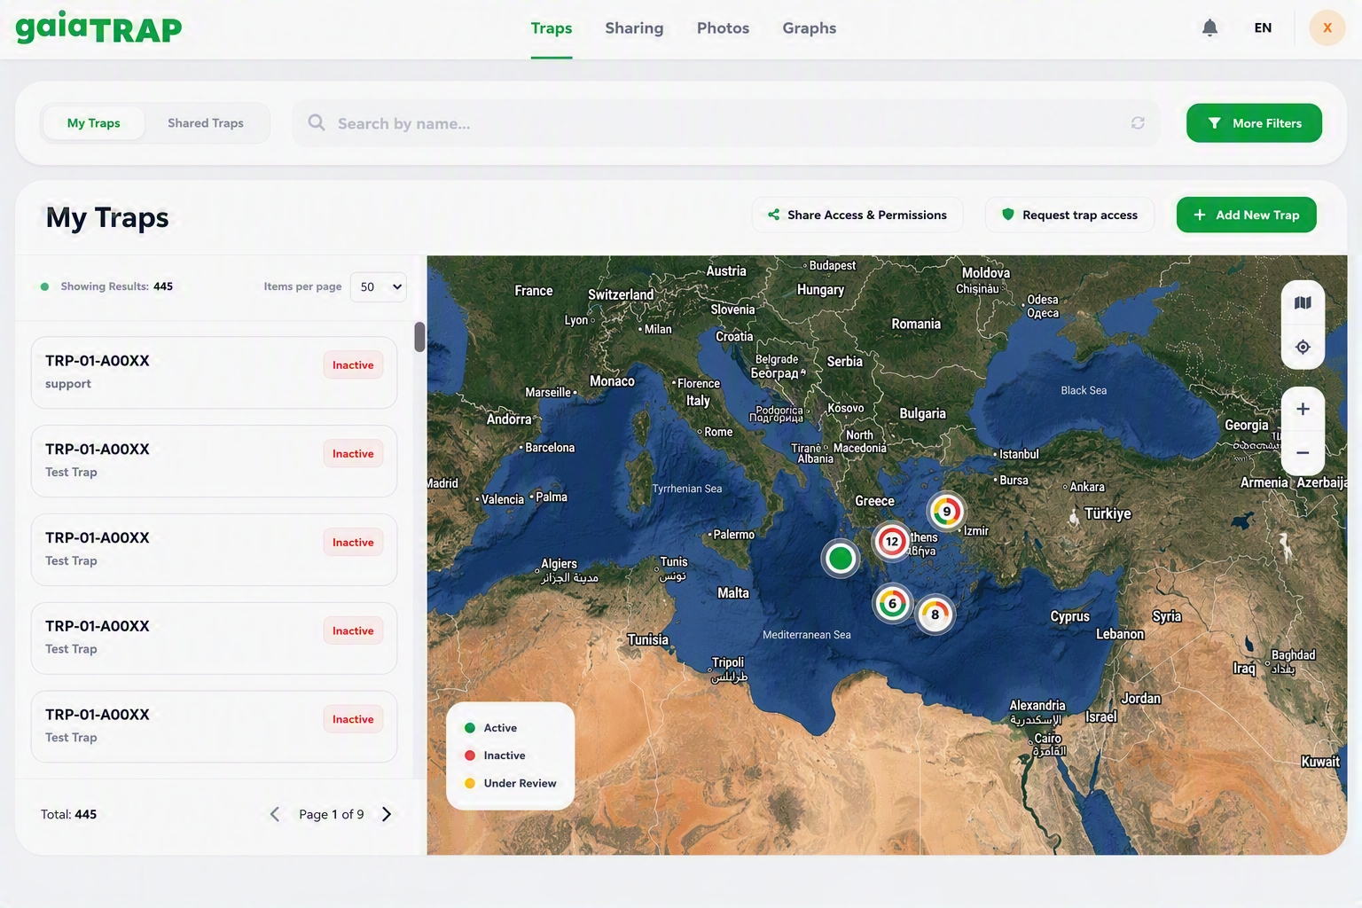Switch to My Traps toggle

pyautogui.click(x=93, y=123)
